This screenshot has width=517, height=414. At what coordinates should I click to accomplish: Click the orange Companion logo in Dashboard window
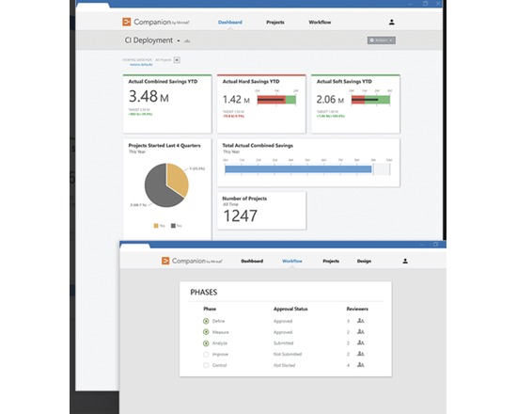[127, 22]
